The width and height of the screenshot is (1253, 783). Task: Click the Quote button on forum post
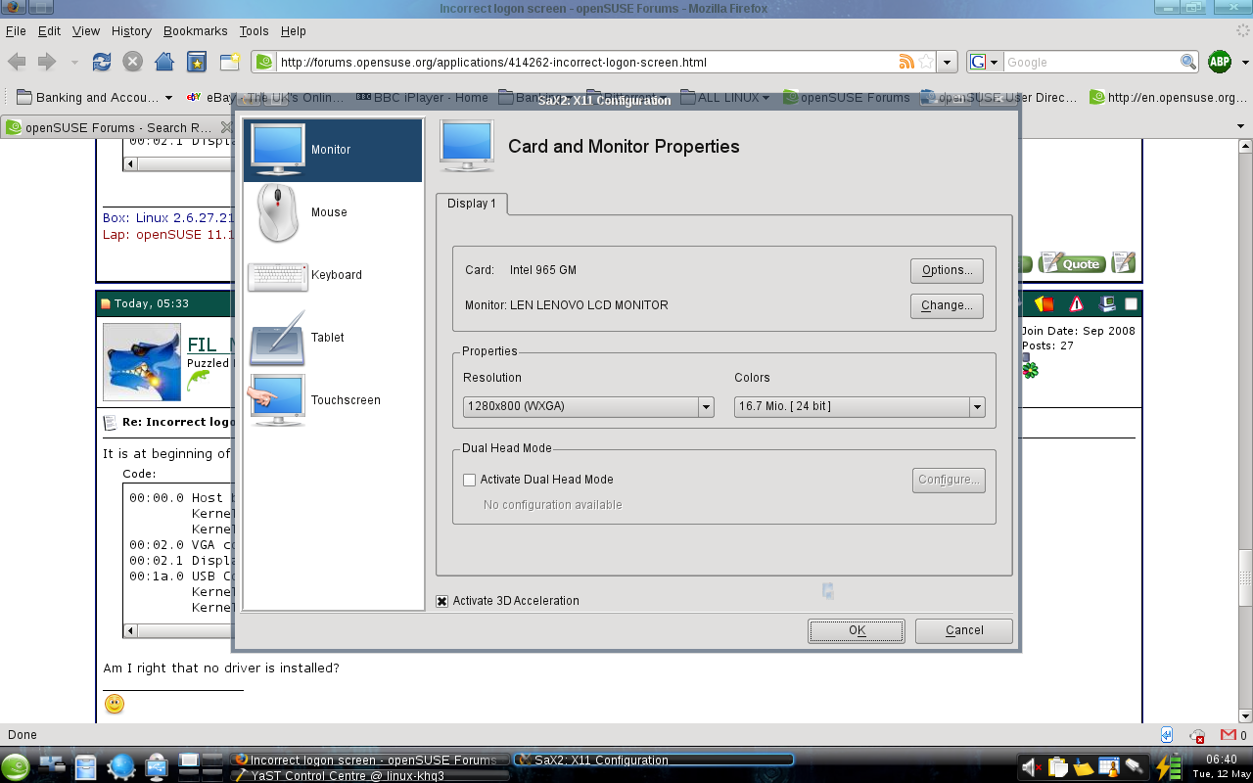click(x=1072, y=263)
